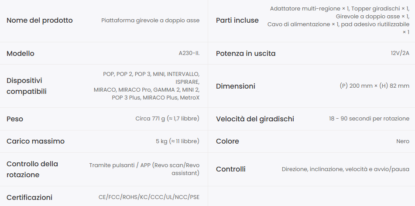Click the certifications value 'CE/FCC/ROHS/KC/CCC/UL/NCC/PSE'
This screenshot has width=415, height=206.
149,197
